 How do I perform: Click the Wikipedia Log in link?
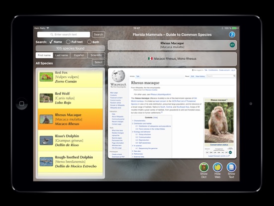(233, 70)
